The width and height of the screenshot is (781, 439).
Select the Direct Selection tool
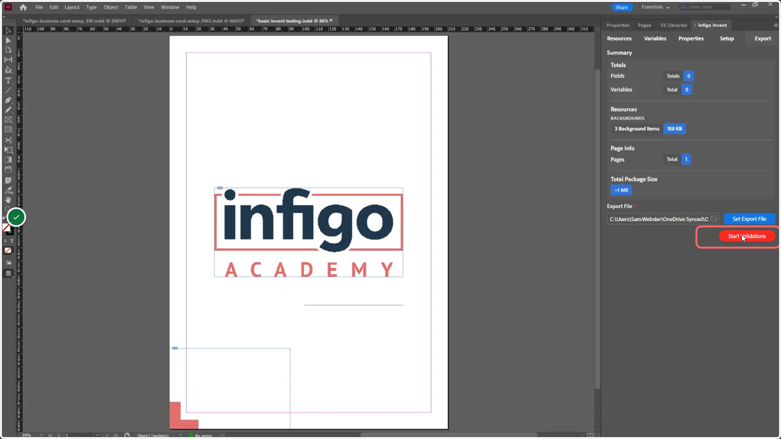(8, 40)
